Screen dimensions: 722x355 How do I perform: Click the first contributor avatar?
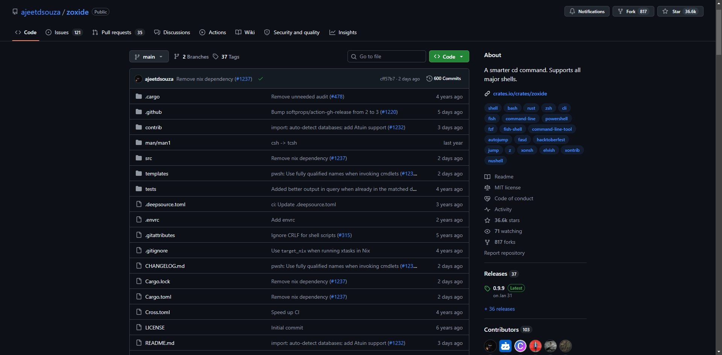490,346
